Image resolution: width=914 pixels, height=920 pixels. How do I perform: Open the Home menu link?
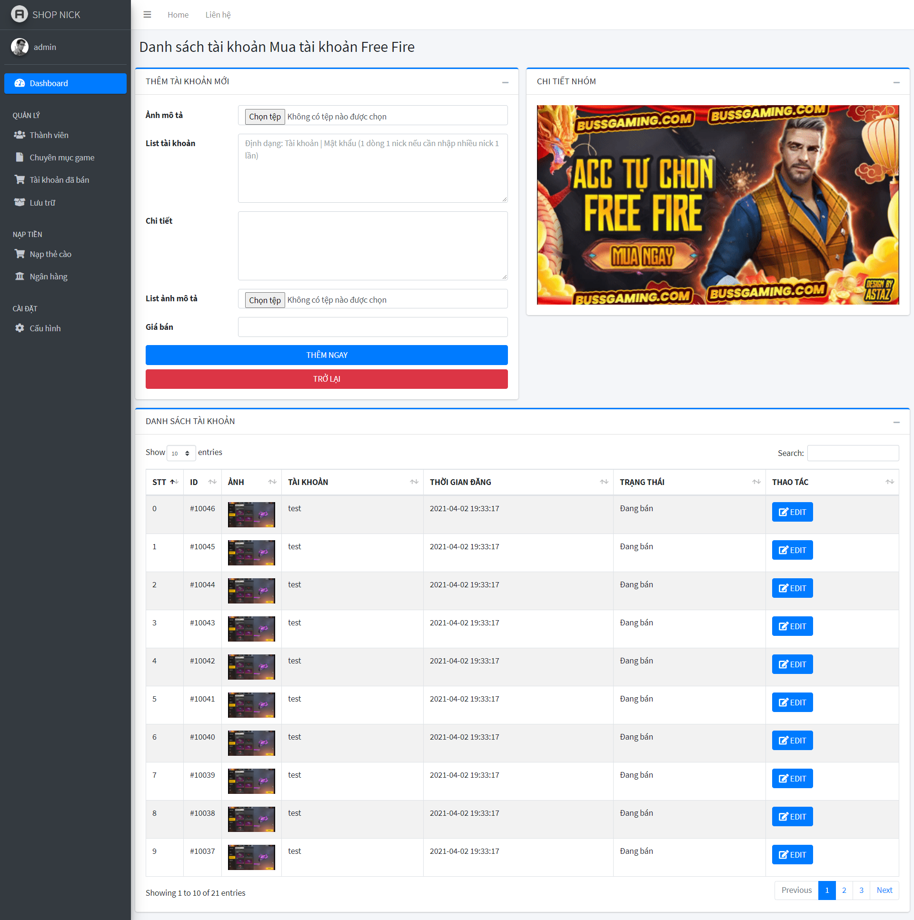pyautogui.click(x=178, y=15)
